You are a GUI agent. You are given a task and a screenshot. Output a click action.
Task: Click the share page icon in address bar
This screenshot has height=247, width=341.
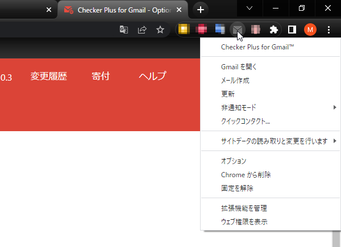(142, 30)
